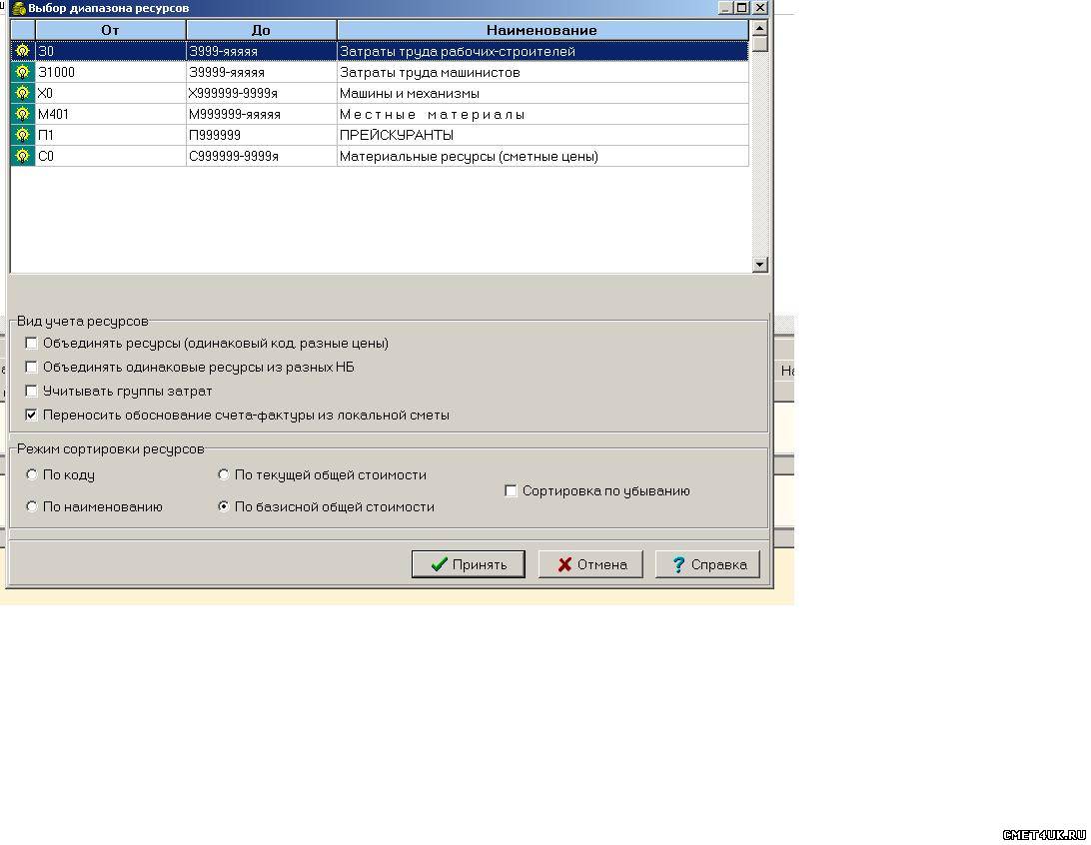This screenshot has width=1091, height=845.
Task: Click the 'Принять' button
Action: click(x=469, y=564)
